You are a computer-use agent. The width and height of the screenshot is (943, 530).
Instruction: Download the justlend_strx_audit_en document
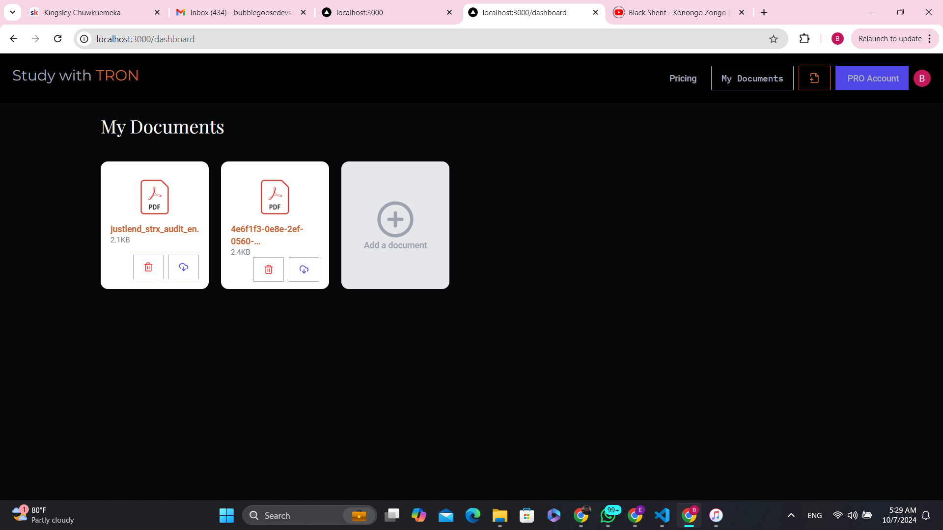click(183, 267)
